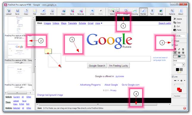Click the Save icon next to Upload

(17, 12)
